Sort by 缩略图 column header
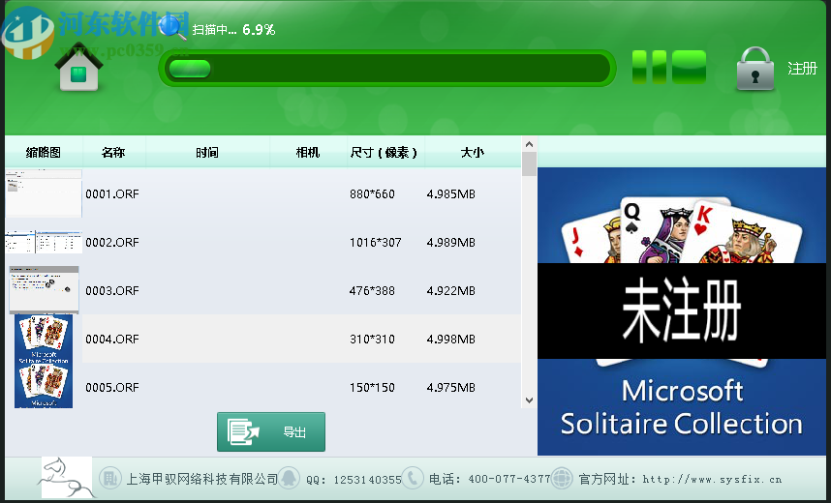 click(44, 153)
